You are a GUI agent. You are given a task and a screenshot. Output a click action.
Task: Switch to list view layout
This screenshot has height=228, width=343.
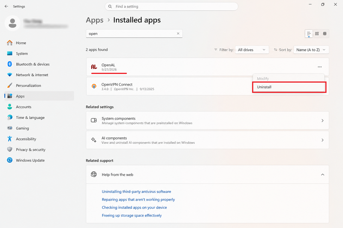309,34
